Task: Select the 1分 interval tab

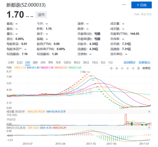Action: (x=111, y=62)
